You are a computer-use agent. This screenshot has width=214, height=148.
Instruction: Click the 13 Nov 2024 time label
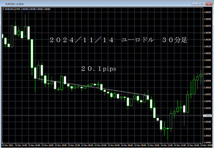pyautogui.click(x=7, y=145)
